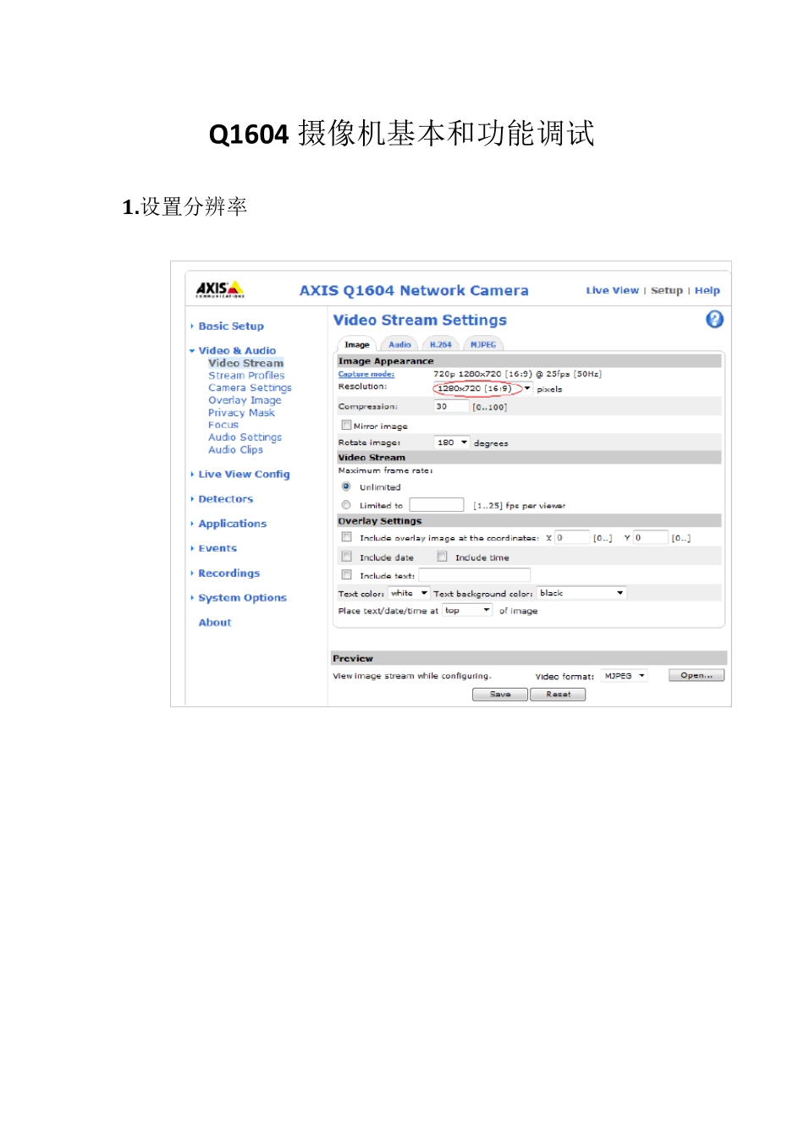Click the Compression value field
The image size is (804, 1137).
(451, 407)
